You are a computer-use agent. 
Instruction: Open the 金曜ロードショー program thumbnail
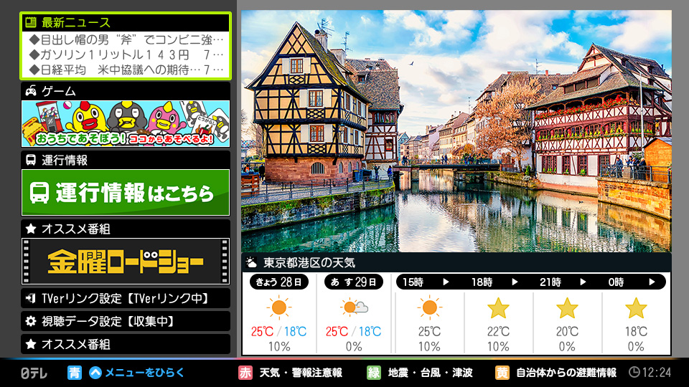tap(126, 262)
